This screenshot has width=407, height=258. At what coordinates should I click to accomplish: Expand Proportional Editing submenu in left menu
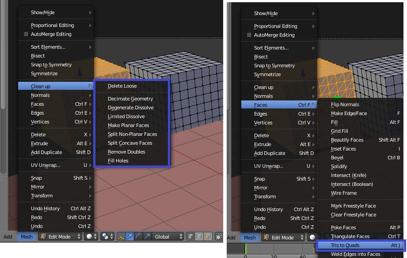click(56, 25)
